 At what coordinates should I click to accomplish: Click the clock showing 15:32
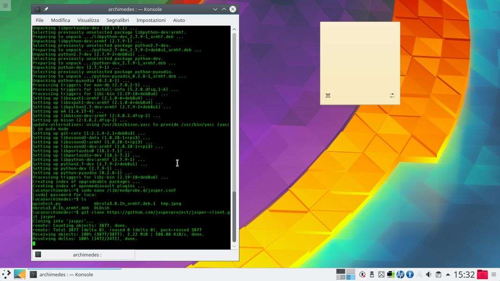(464, 274)
